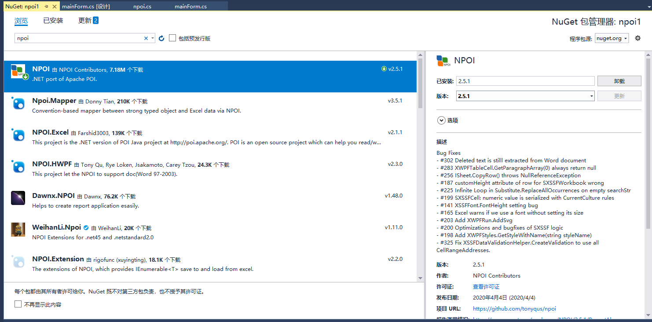Screen dimensions: 652x322
Task: Switch to the 更新 tab
Action: coord(85,20)
